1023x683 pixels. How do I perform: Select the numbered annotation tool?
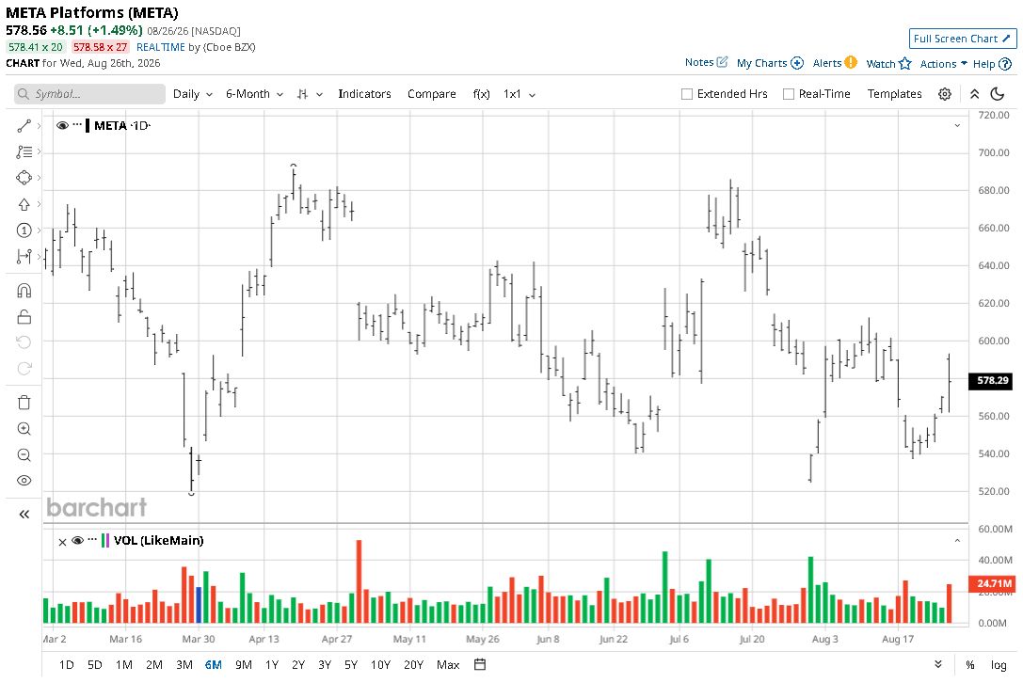(24, 230)
